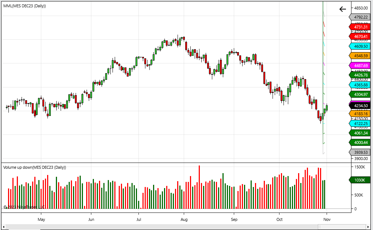The width and height of the screenshot is (373, 230).
Task: Click the tallest red volume bar in August
Action: click(x=199, y=187)
